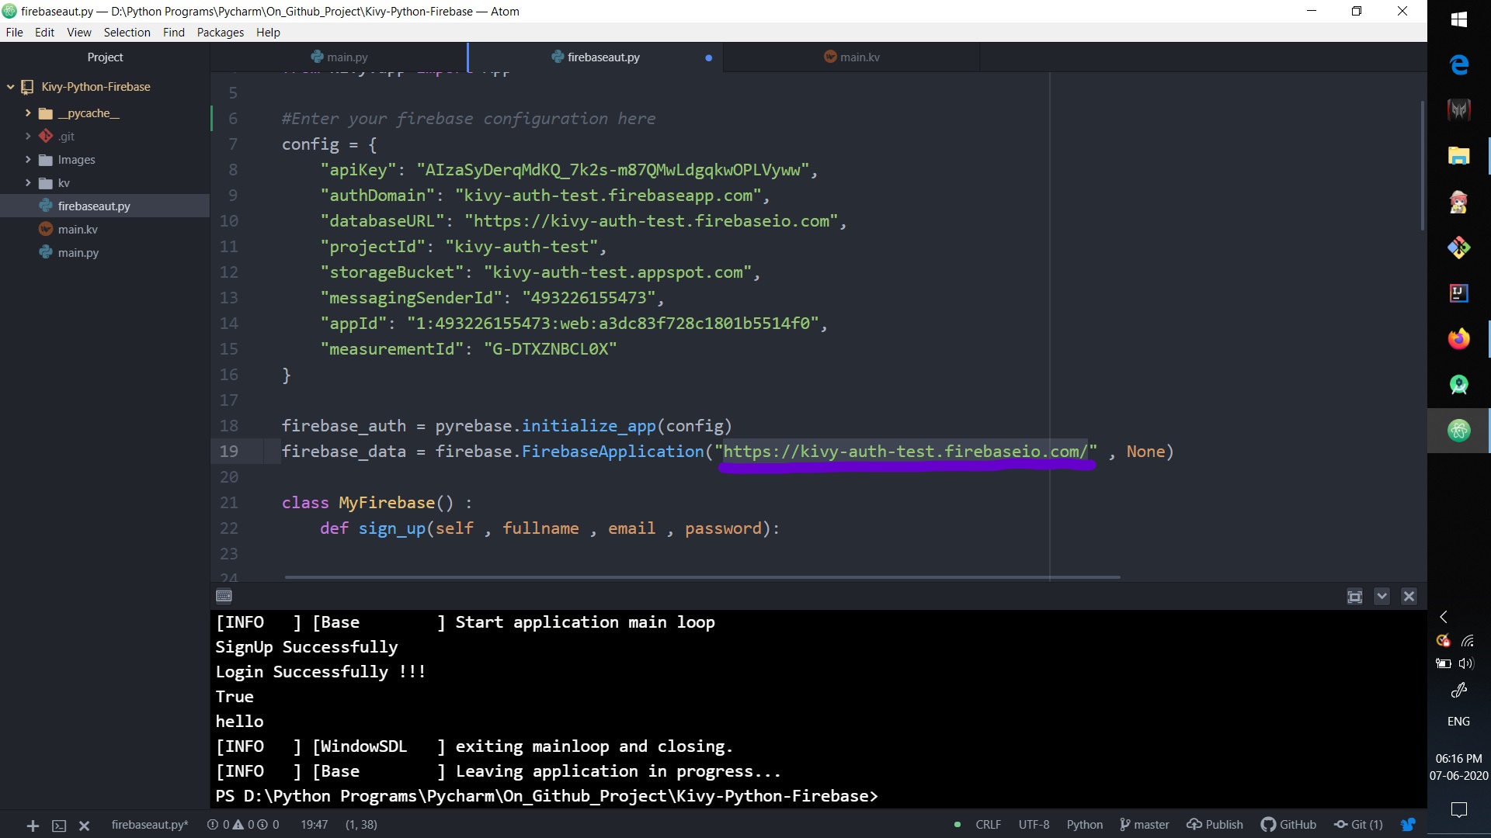Click the Publish button
1491x838 pixels.
1215,824
